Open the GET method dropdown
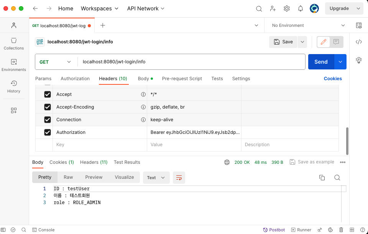Image resolution: width=368 pixels, height=234 pixels. tap(55, 62)
